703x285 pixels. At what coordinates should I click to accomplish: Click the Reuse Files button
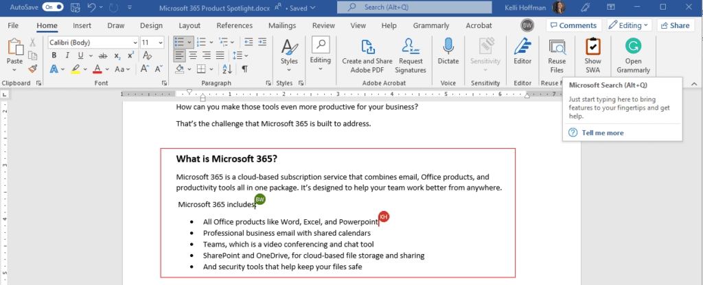pyautogui.click(x=557, y=56)
